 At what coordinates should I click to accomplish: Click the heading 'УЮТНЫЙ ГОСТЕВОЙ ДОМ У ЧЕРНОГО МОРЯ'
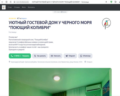point(50,22)
